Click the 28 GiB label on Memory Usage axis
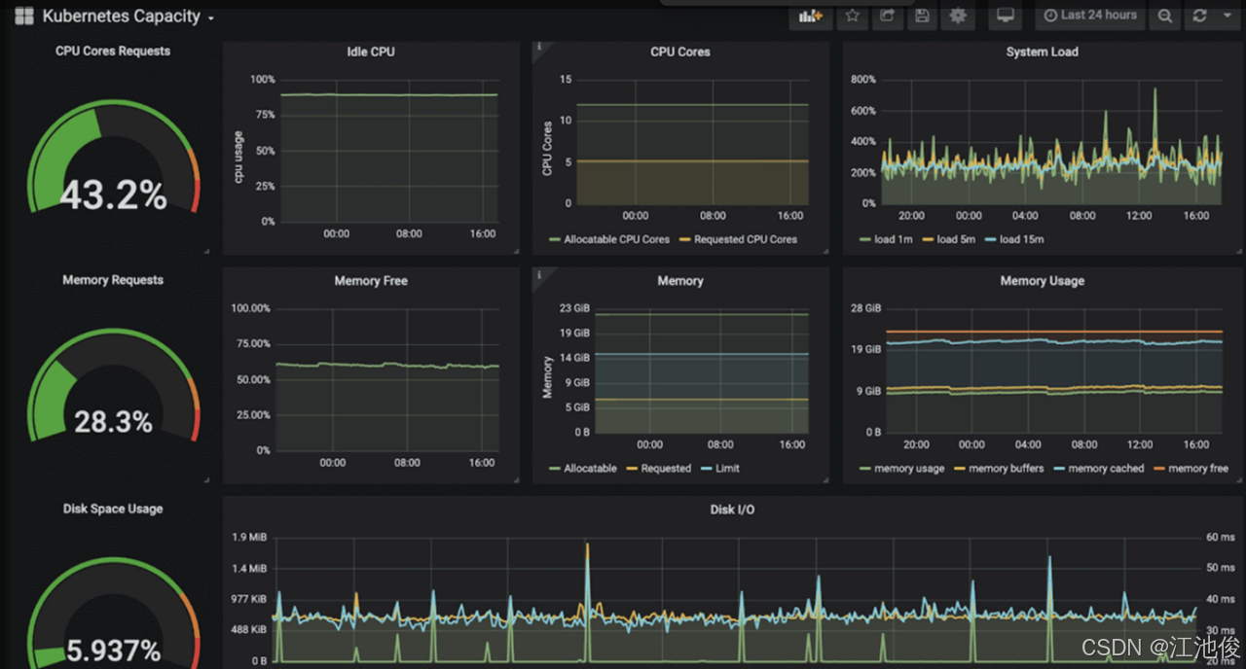This screenshot has height=669, width=1246. click(865, 308)
